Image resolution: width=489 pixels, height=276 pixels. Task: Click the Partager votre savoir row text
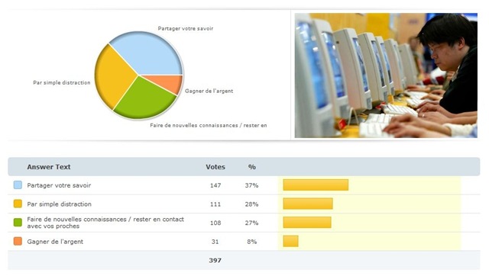(x=59, y=185)
